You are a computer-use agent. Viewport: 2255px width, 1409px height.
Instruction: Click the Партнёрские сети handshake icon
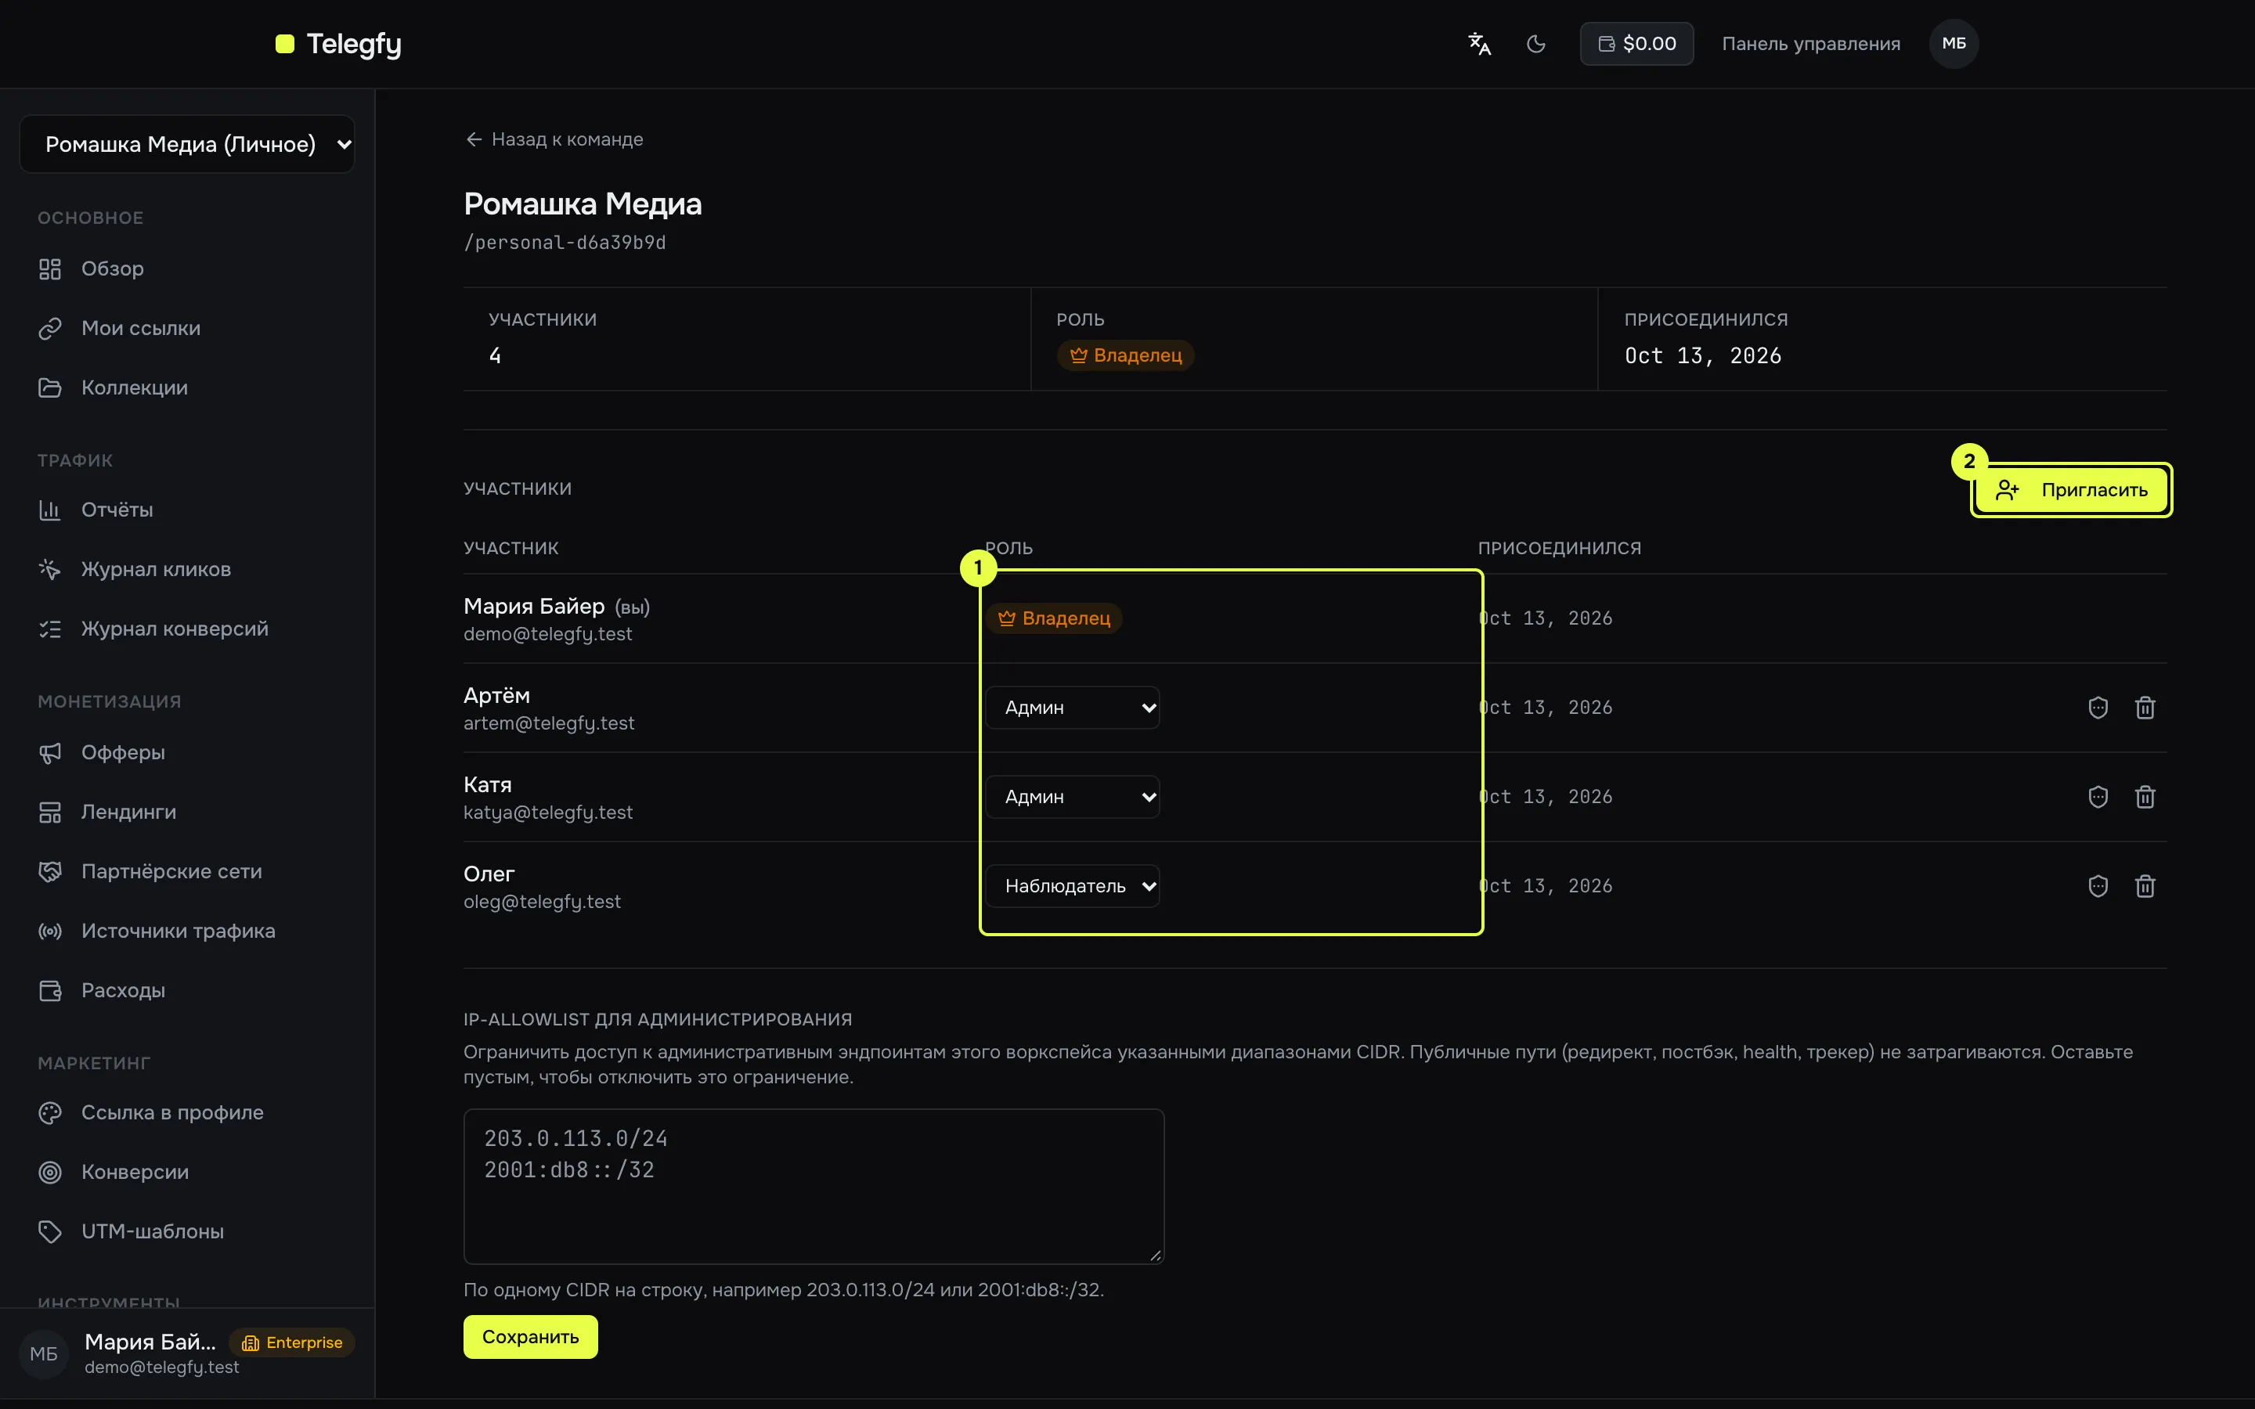click(49, 871)
